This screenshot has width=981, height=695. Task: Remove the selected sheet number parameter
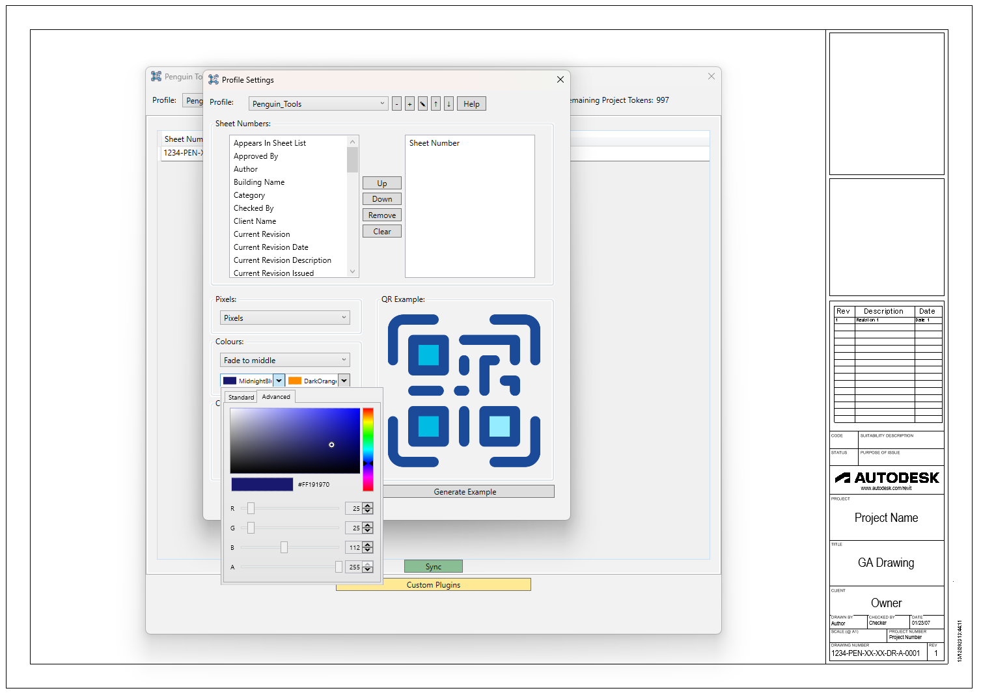[x=382, y=215]
